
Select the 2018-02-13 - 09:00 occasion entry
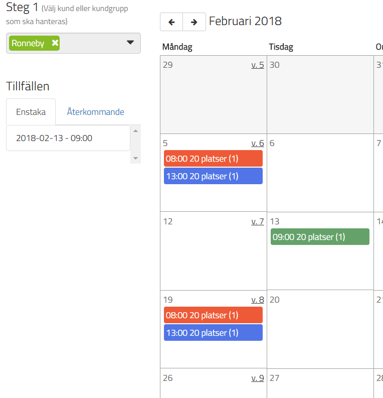point(54,138)
